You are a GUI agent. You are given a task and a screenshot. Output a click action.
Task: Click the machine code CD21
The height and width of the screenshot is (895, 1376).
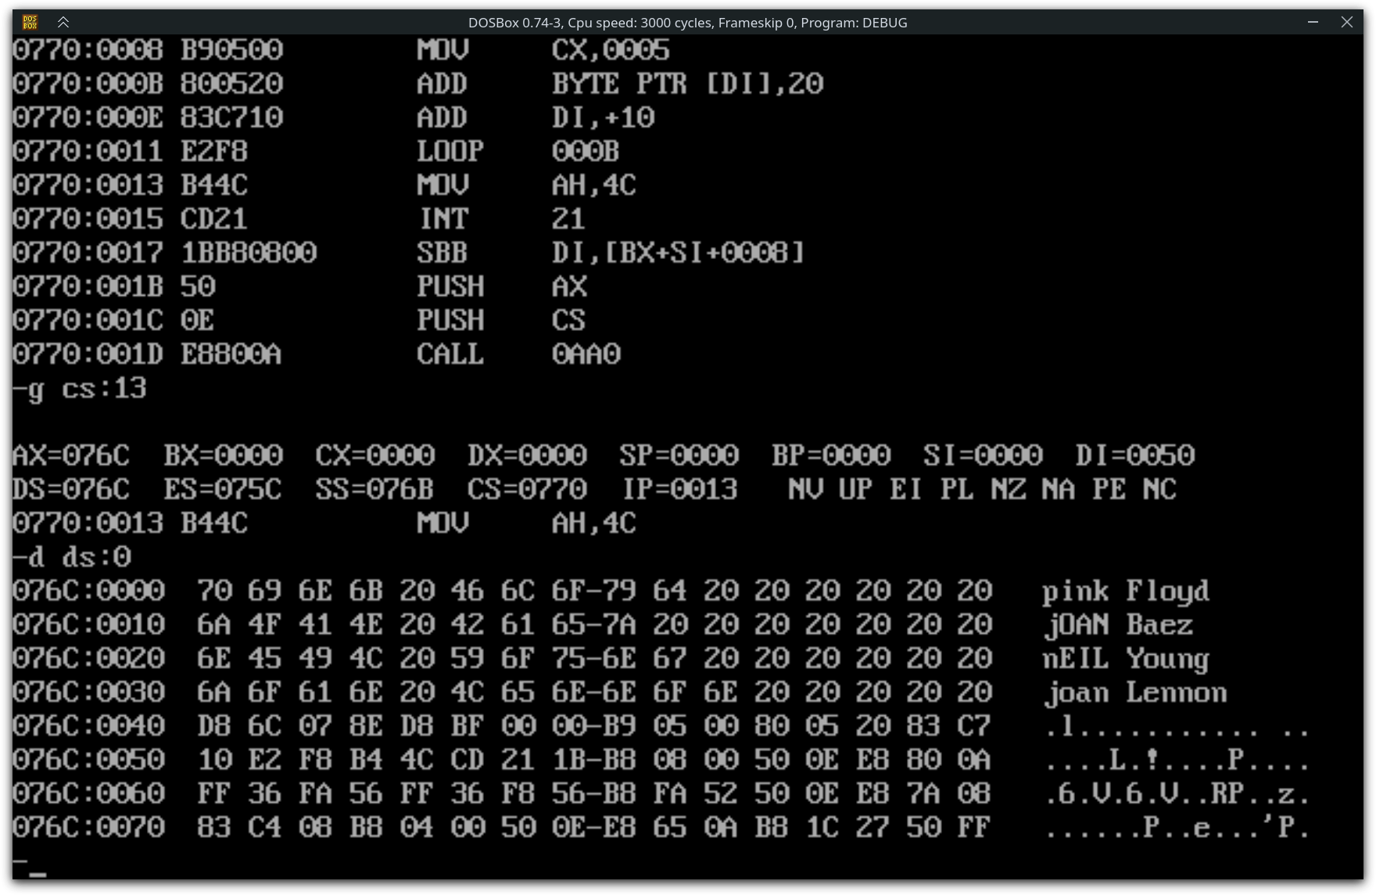[x=214, y=219]
